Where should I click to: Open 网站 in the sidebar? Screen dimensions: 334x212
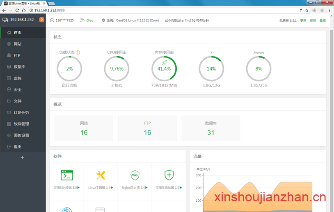click(x=17, y=44)
